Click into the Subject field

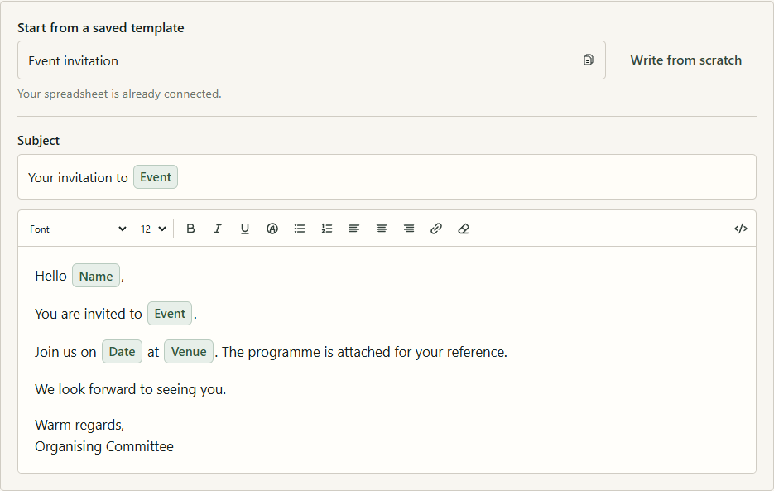click(387, 177)
